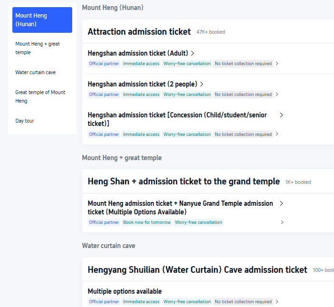The width and height of the screenshot is (334, 307).
Task: Select Day tour in sidebar
Action: pyautogui.click(x=25, y=121)
